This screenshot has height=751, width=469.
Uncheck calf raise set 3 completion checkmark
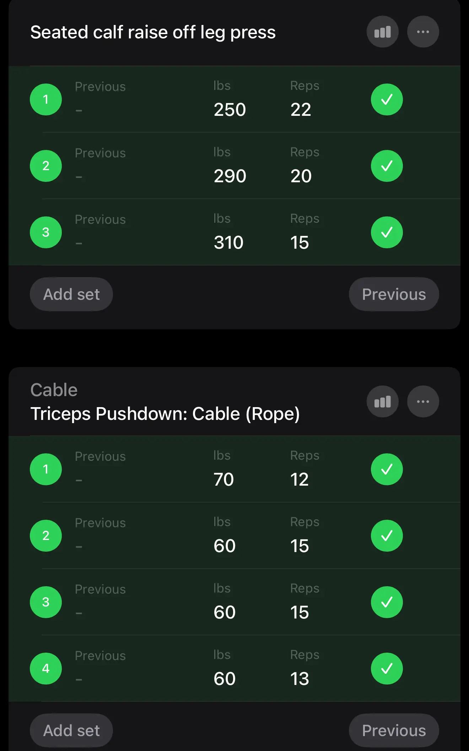[x=387, y=232]
